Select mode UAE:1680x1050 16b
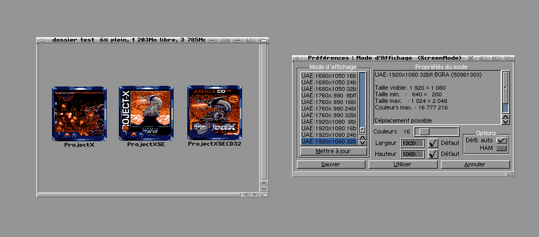539x237 pixels. (x=329, y=76)
